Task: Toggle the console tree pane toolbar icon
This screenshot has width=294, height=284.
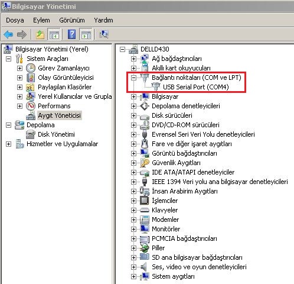Action: tap(54, 34)
